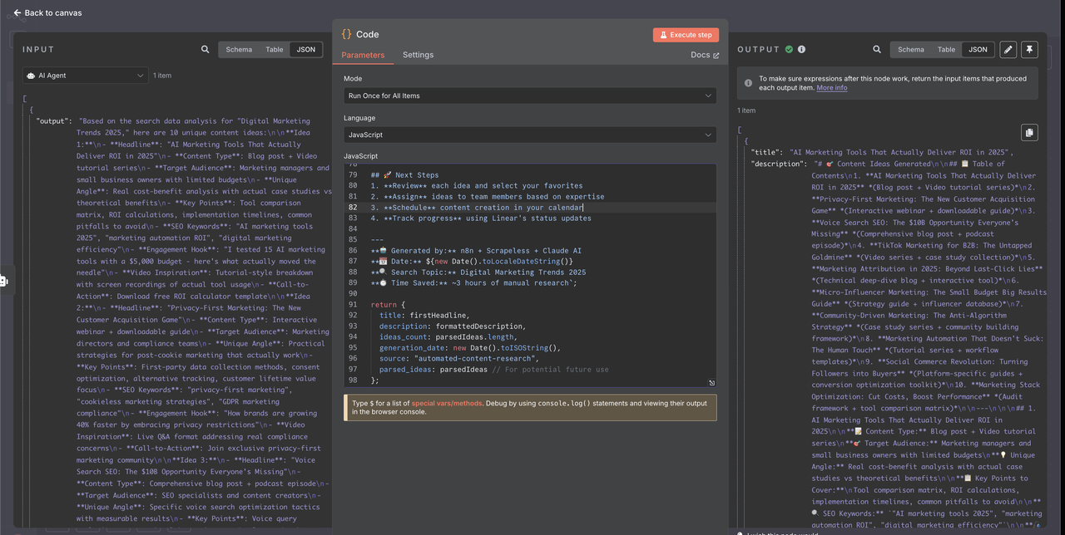The image size is (1065, 535).
Task: Switch OUTPUT panel to Table view
Action: pos(946,49)
